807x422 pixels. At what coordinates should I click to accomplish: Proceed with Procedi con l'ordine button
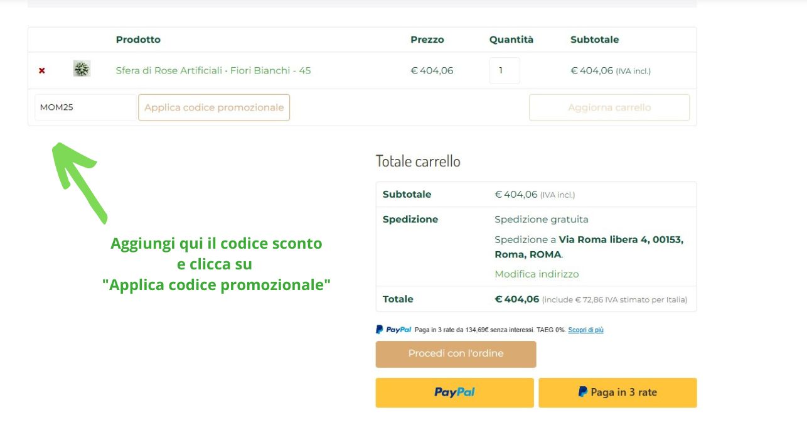[x=456, y=354]
